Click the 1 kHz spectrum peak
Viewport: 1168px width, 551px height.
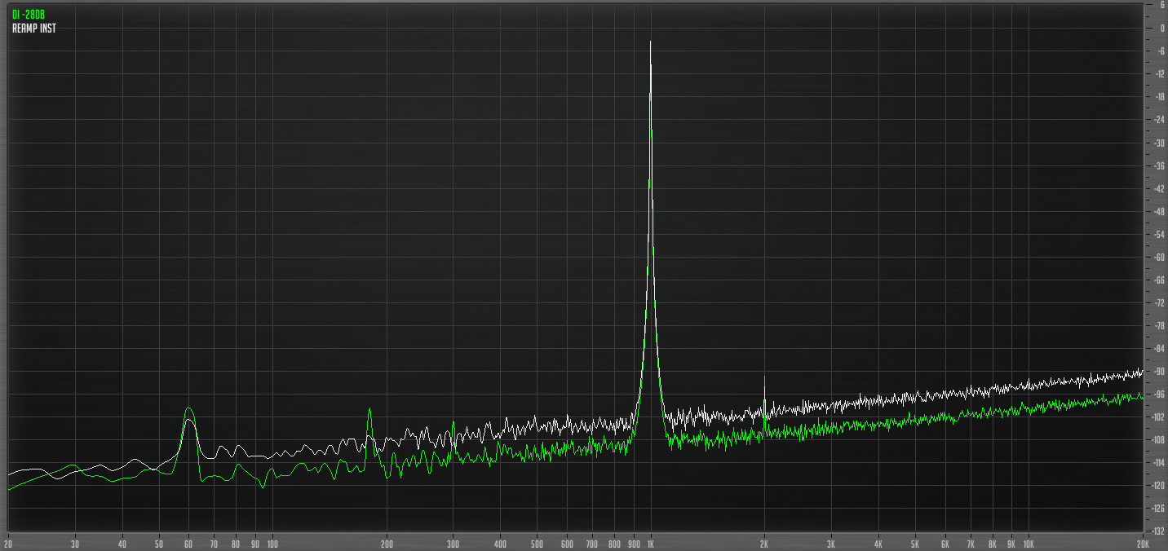(651, 41)
